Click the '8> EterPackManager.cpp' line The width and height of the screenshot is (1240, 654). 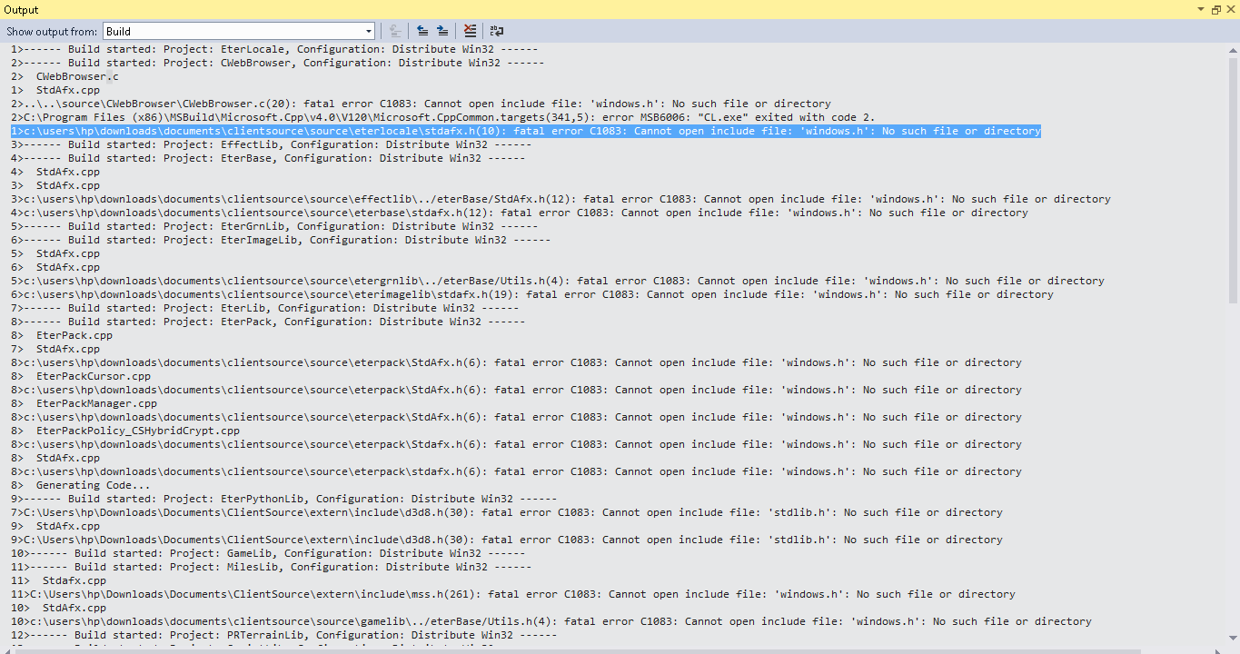(x=84, y=403)
